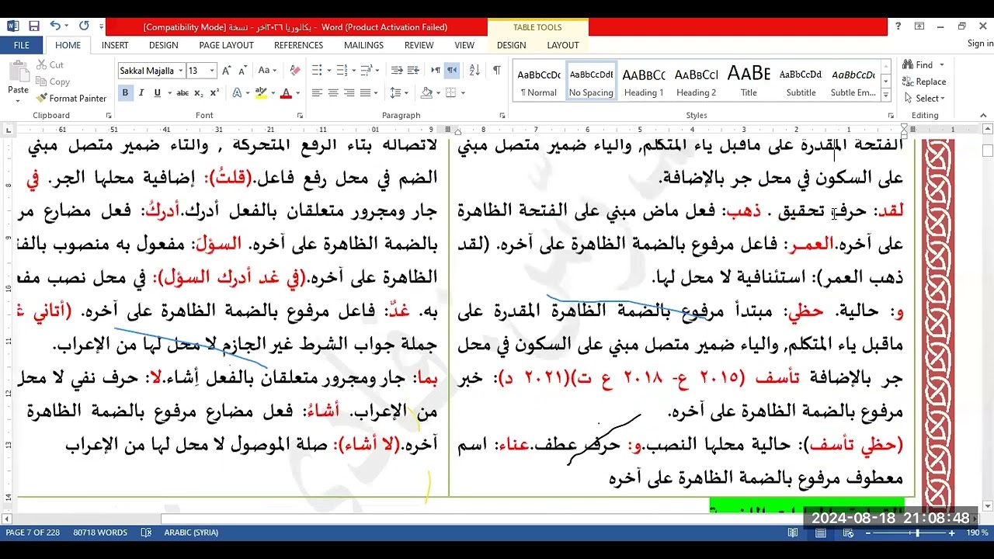The width and height of the screenshot is (994, 559).
Task: Toggle Superscript formatting
Action: (x=214, y=93)
